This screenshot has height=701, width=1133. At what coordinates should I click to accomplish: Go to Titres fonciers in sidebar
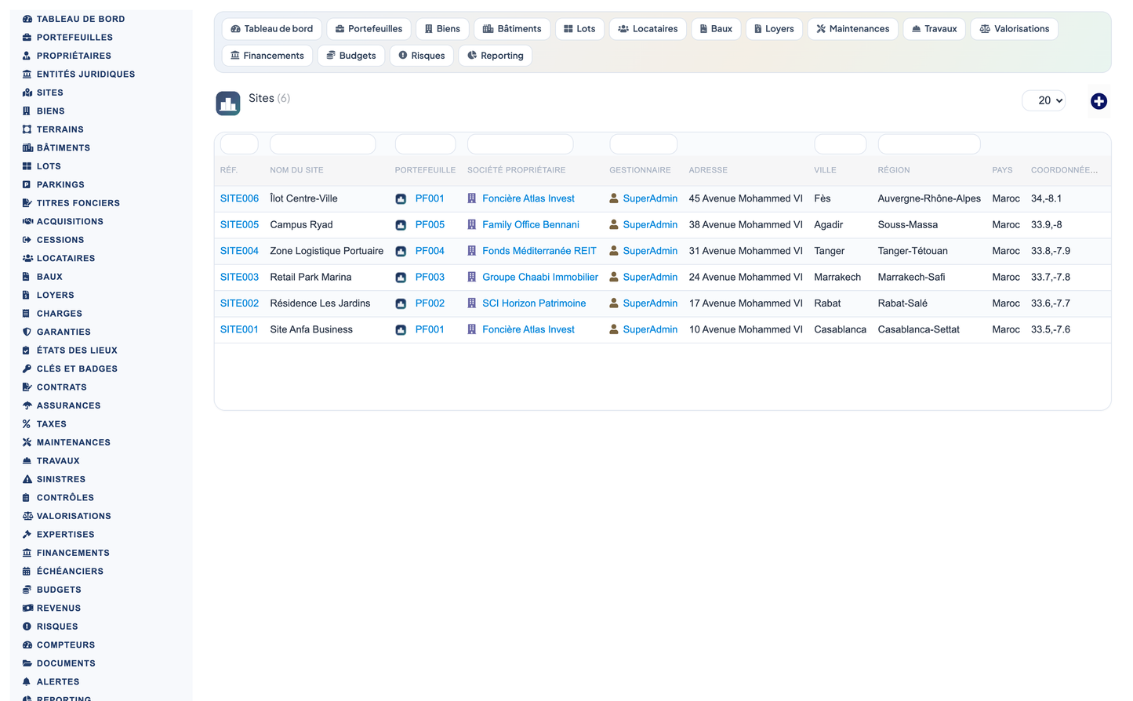[78, 203]
